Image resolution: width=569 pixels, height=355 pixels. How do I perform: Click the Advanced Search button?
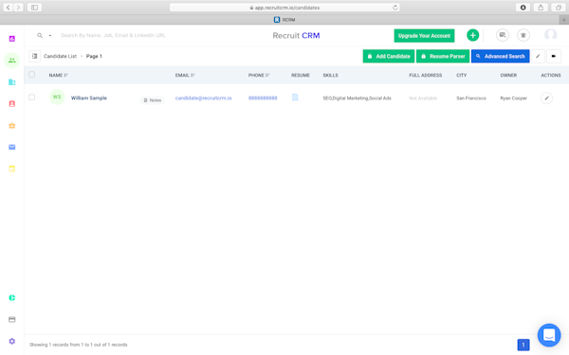pos(500,56)
